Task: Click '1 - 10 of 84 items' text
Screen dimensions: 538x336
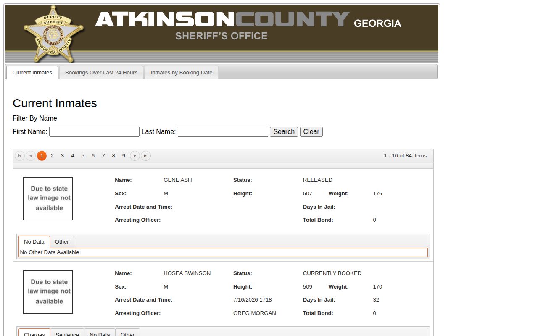Action: click(x=405, y=156)
